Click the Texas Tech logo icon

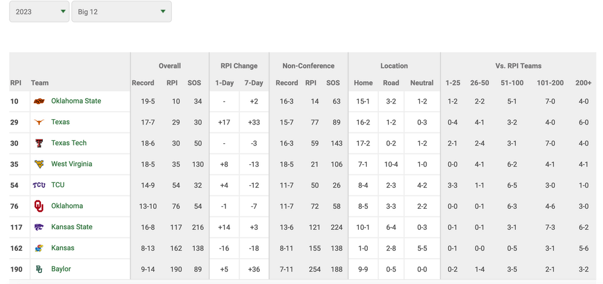[39, 143]
